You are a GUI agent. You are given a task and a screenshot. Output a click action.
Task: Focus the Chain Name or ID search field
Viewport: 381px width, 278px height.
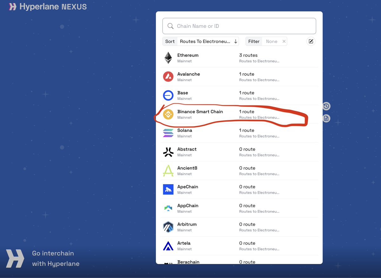[x=239, y=26]
